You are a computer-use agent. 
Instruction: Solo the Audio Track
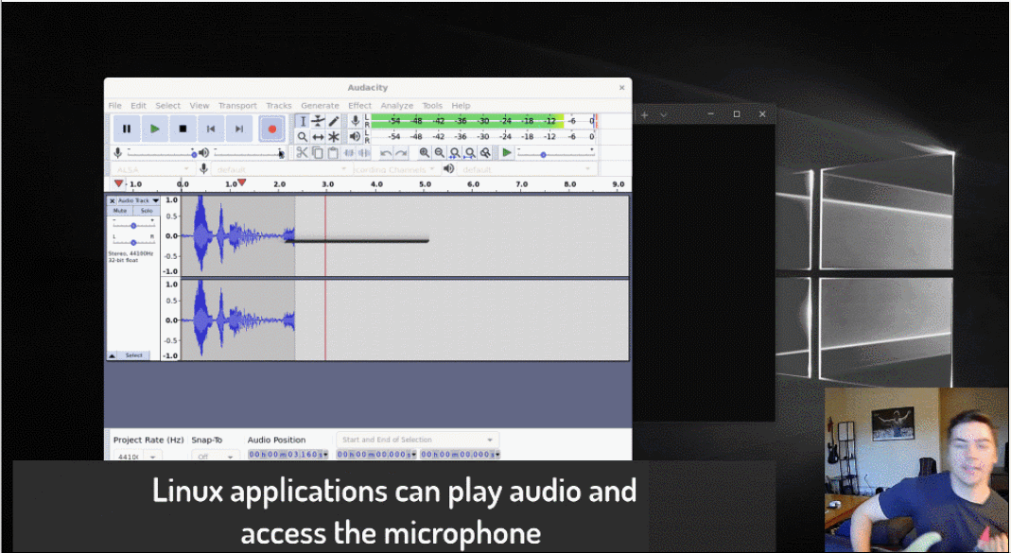click(x=146, y=211)
